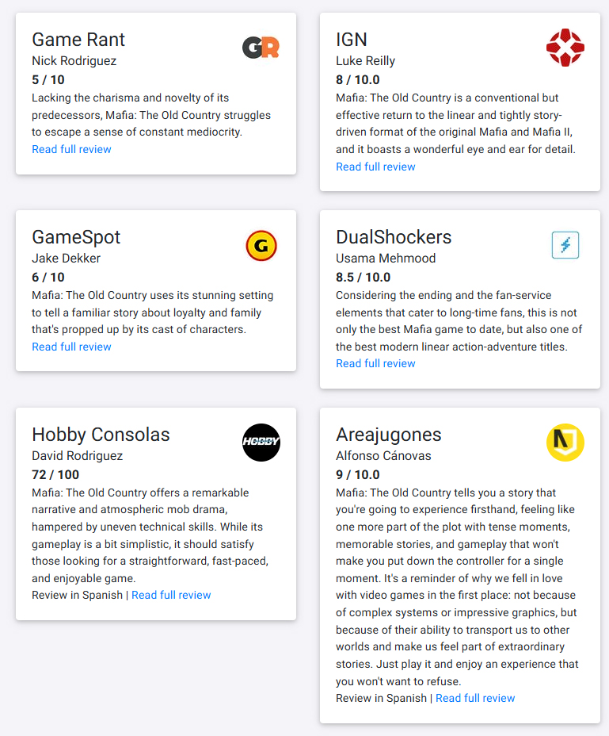Click reviewer name Luke Reilly
Screen dimensions: 609x736
[x=365, y=61]
